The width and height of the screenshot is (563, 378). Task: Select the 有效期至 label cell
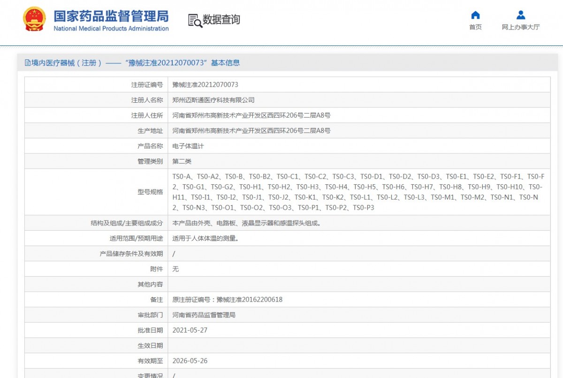pyautogui.click(x=96, y=361)
